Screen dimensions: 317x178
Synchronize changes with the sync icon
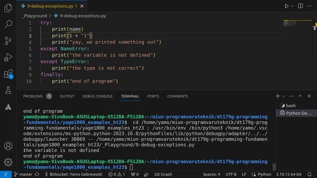pos(37,175)
